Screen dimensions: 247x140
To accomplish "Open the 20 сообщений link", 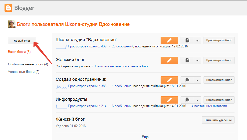I will click(122, 46).
